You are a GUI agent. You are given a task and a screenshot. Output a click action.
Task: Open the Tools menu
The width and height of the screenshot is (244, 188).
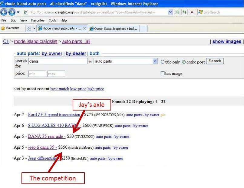[52, 20]
